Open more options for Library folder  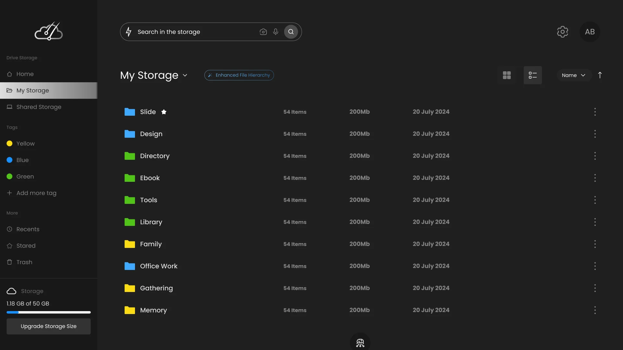595,222
